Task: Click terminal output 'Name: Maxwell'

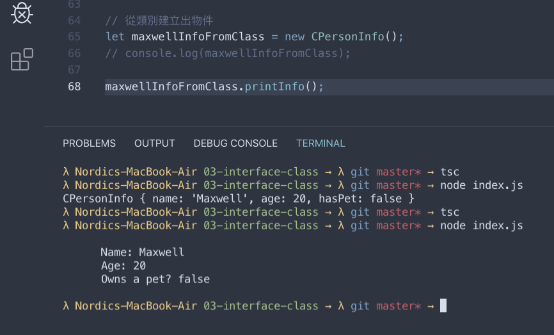Action: pos(143,252)
